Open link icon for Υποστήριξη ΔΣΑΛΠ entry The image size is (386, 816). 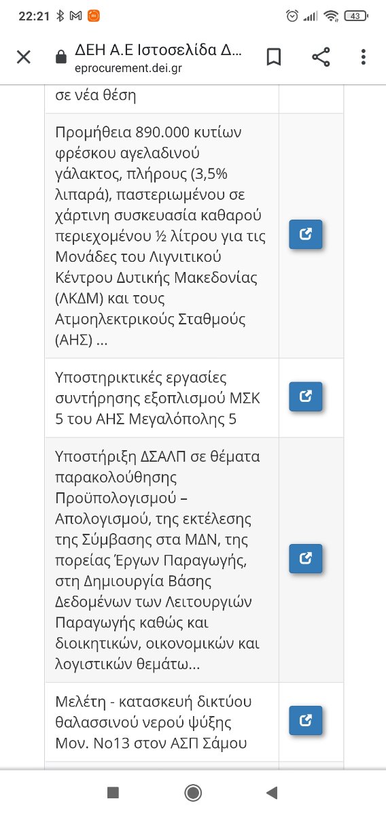click(x=306, y=559)
